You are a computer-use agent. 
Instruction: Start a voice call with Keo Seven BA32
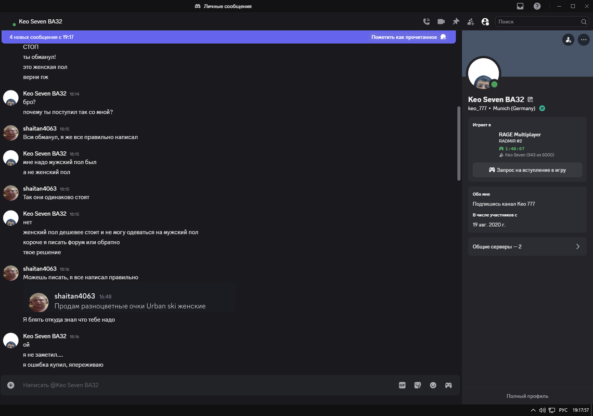pyautogui.click(x=427, y=21)
